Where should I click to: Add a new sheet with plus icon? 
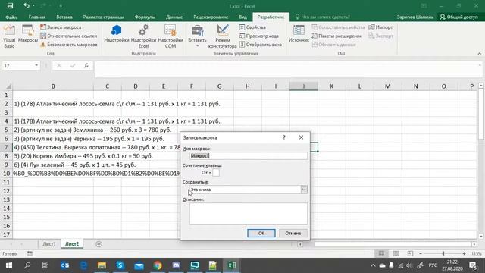click(x=99, y=244)
